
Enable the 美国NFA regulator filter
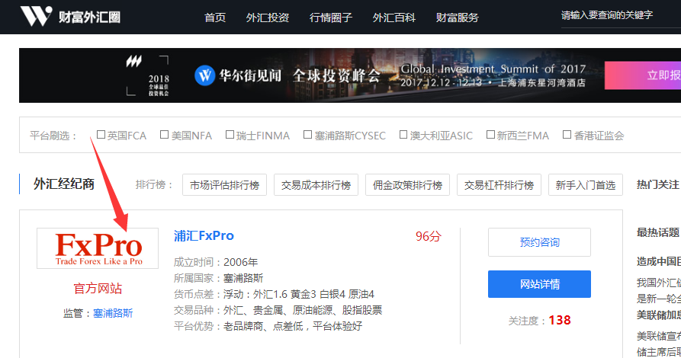[165, 135]
